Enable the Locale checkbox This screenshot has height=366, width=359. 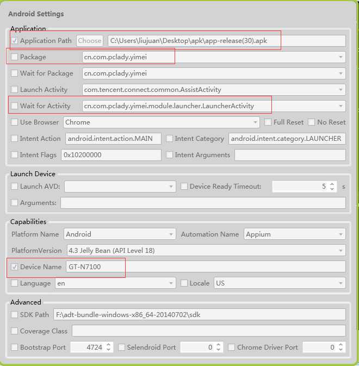tap(184, 283)
